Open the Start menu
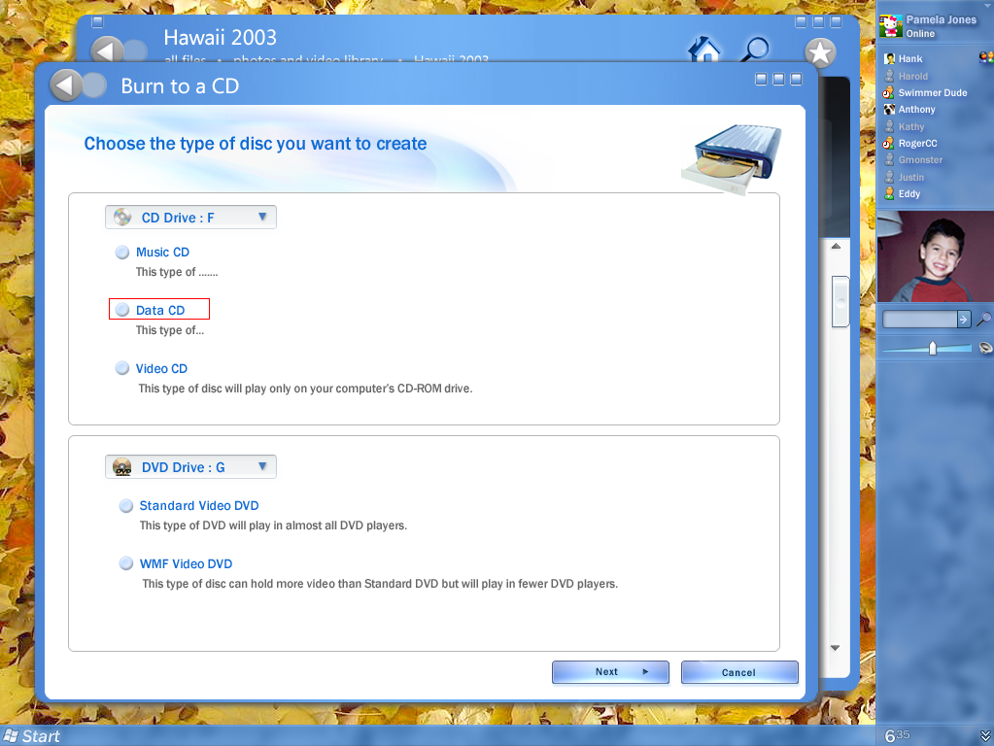The height and width of the screenshot is (746, 994). (x=32, y=736)
